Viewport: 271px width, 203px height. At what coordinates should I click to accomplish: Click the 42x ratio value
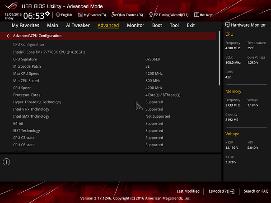pos(228,77)
